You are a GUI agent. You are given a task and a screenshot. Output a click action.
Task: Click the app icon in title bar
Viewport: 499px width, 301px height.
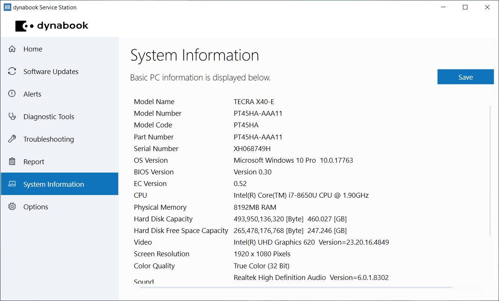pyautogui.click(x=7, y=7)
